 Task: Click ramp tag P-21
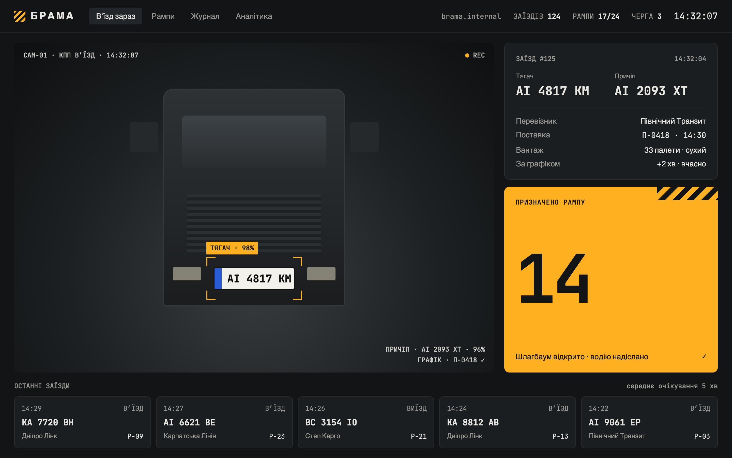click(x=419, y=436)
